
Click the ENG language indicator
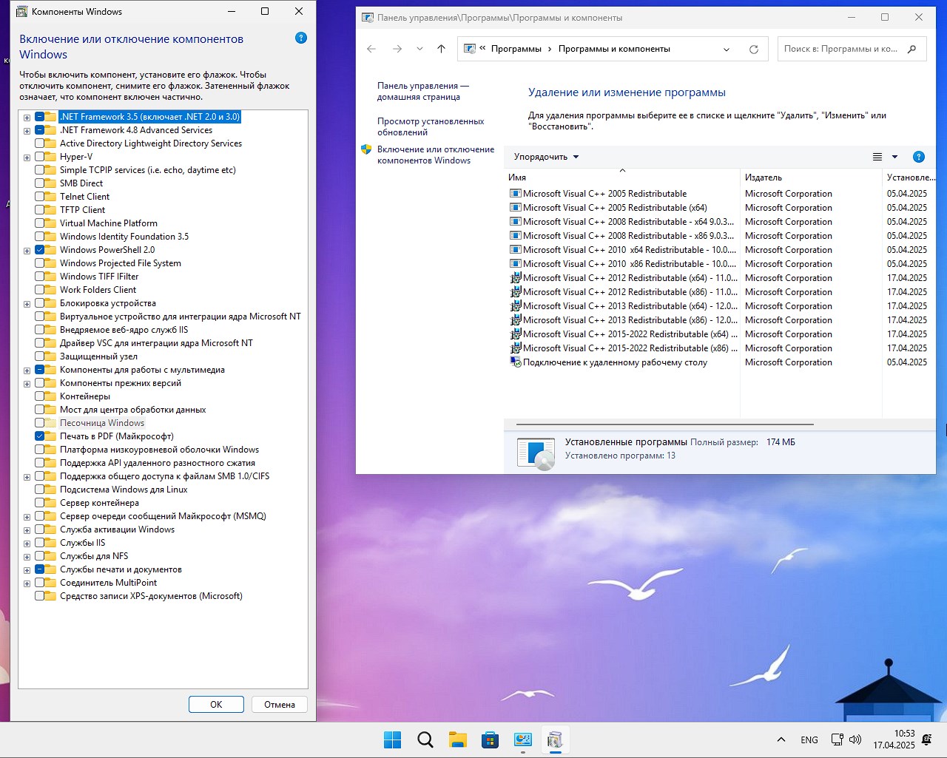point(809,740)
